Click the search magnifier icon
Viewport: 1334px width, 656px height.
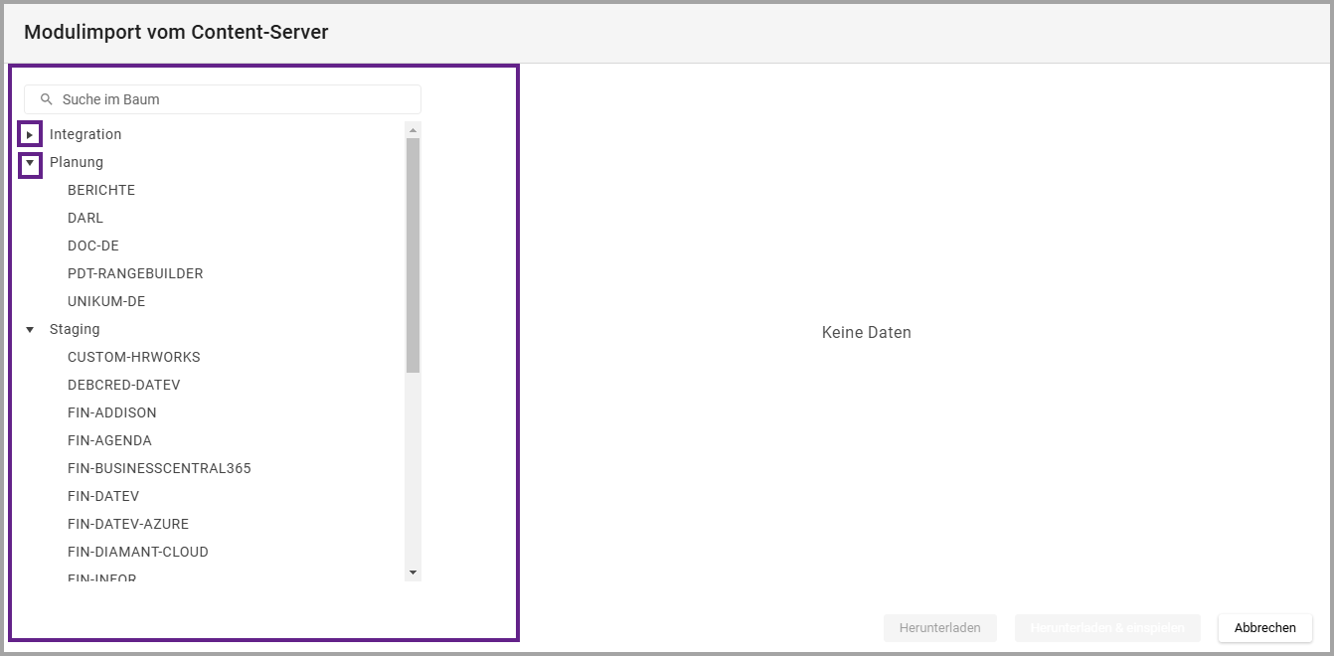[46, 99]
